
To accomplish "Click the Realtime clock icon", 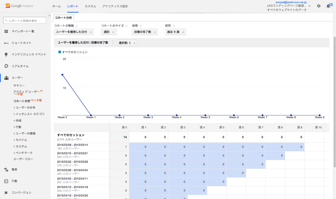I will pyautogui.click(x=6, y=66).
